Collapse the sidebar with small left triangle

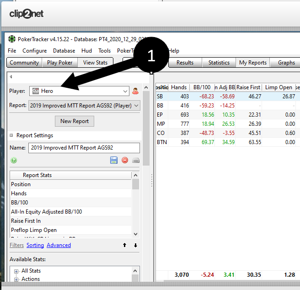(x=11, y=76)
